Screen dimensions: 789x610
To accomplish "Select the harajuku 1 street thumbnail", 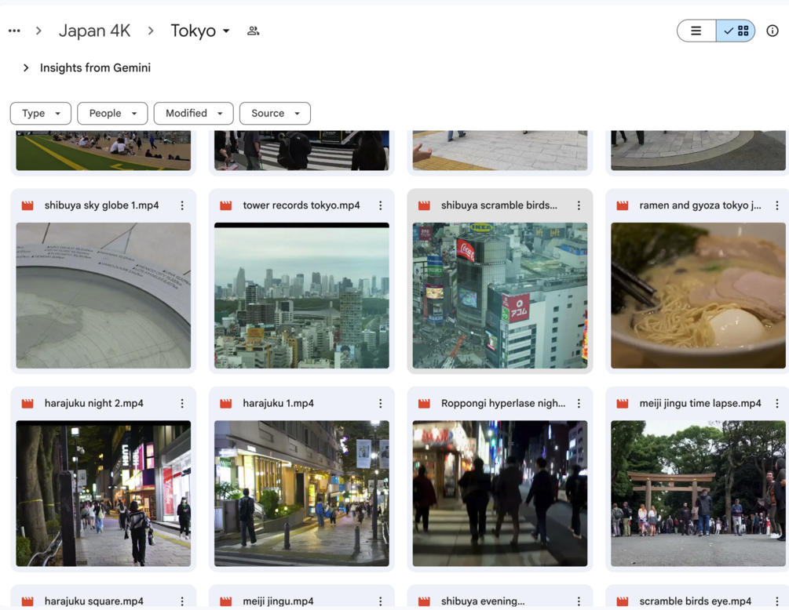I will 301,493.
